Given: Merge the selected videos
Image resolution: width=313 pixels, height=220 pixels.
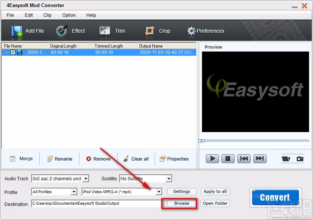Looking at the screenshot, I should click(21, 159).
